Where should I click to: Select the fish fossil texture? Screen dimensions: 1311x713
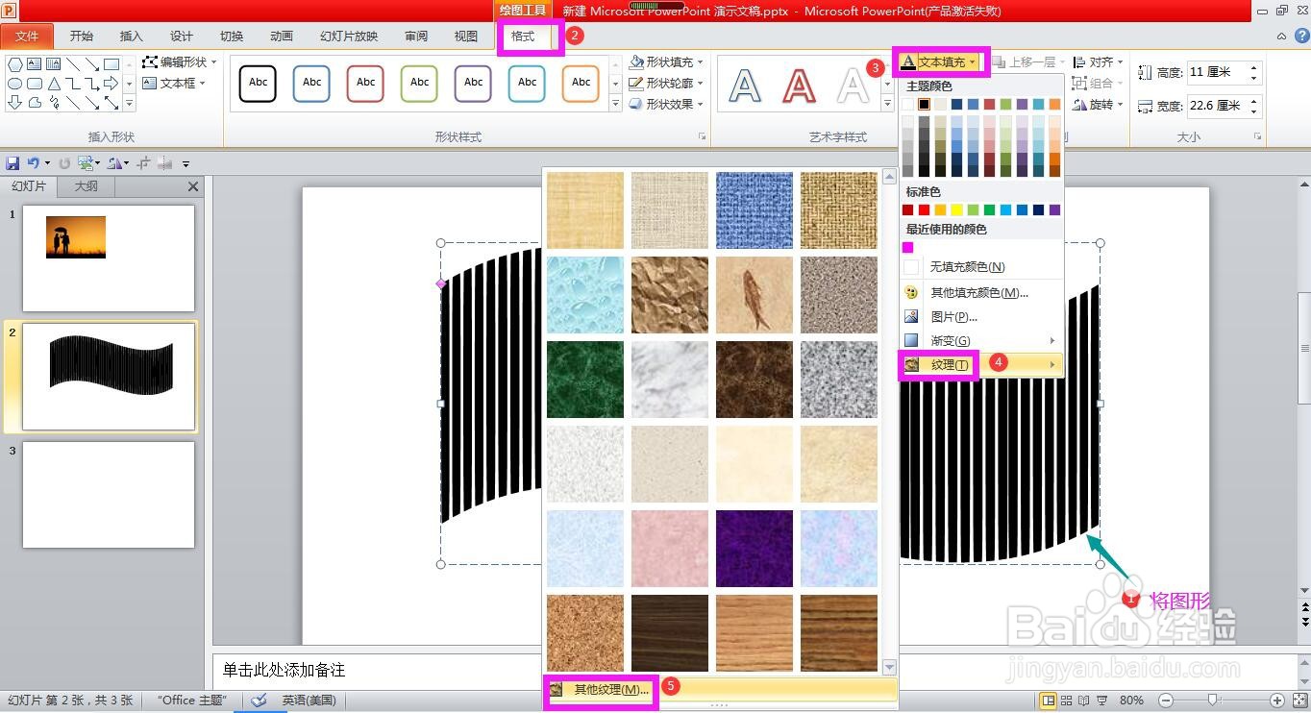754,295
